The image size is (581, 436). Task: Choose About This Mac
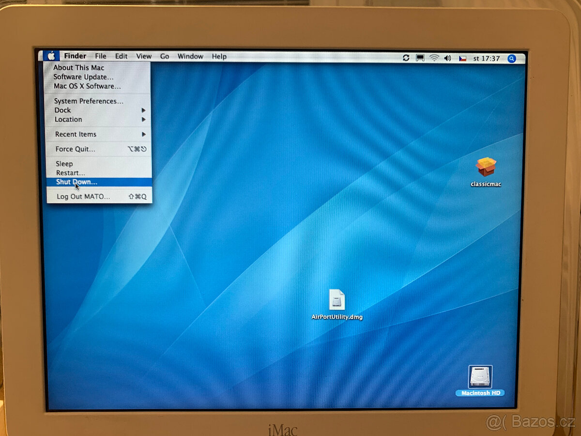(x=78, y=67)
